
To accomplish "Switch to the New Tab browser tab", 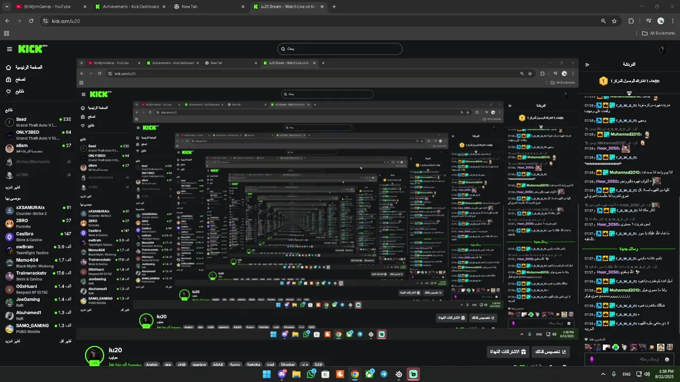I will tap(209, 7).
